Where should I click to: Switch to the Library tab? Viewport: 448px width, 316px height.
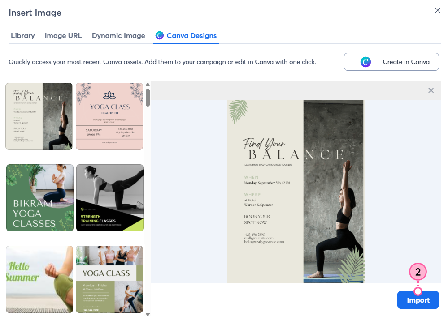(22, 35)
